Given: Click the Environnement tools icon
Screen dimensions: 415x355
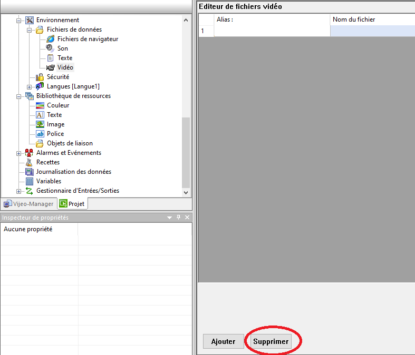Looking at the screenshot, I should point(30,20).
